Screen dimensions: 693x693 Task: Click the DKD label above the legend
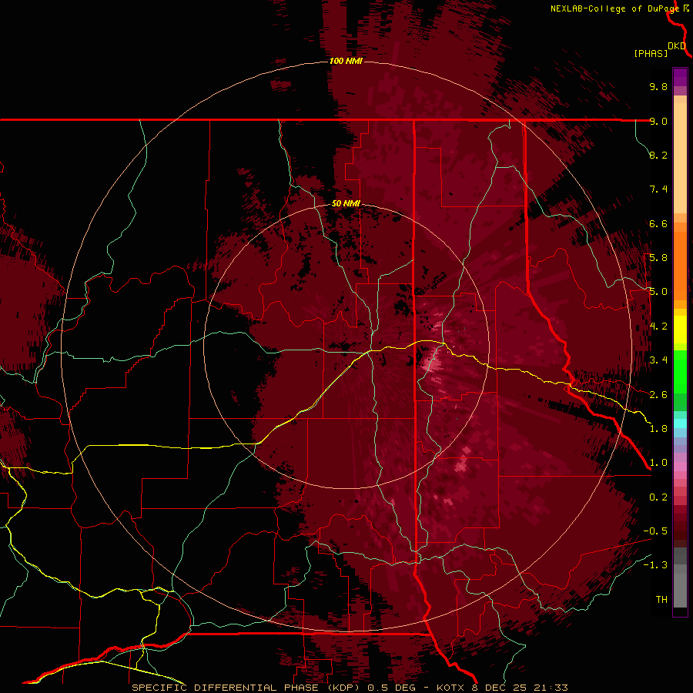point(677,46)
